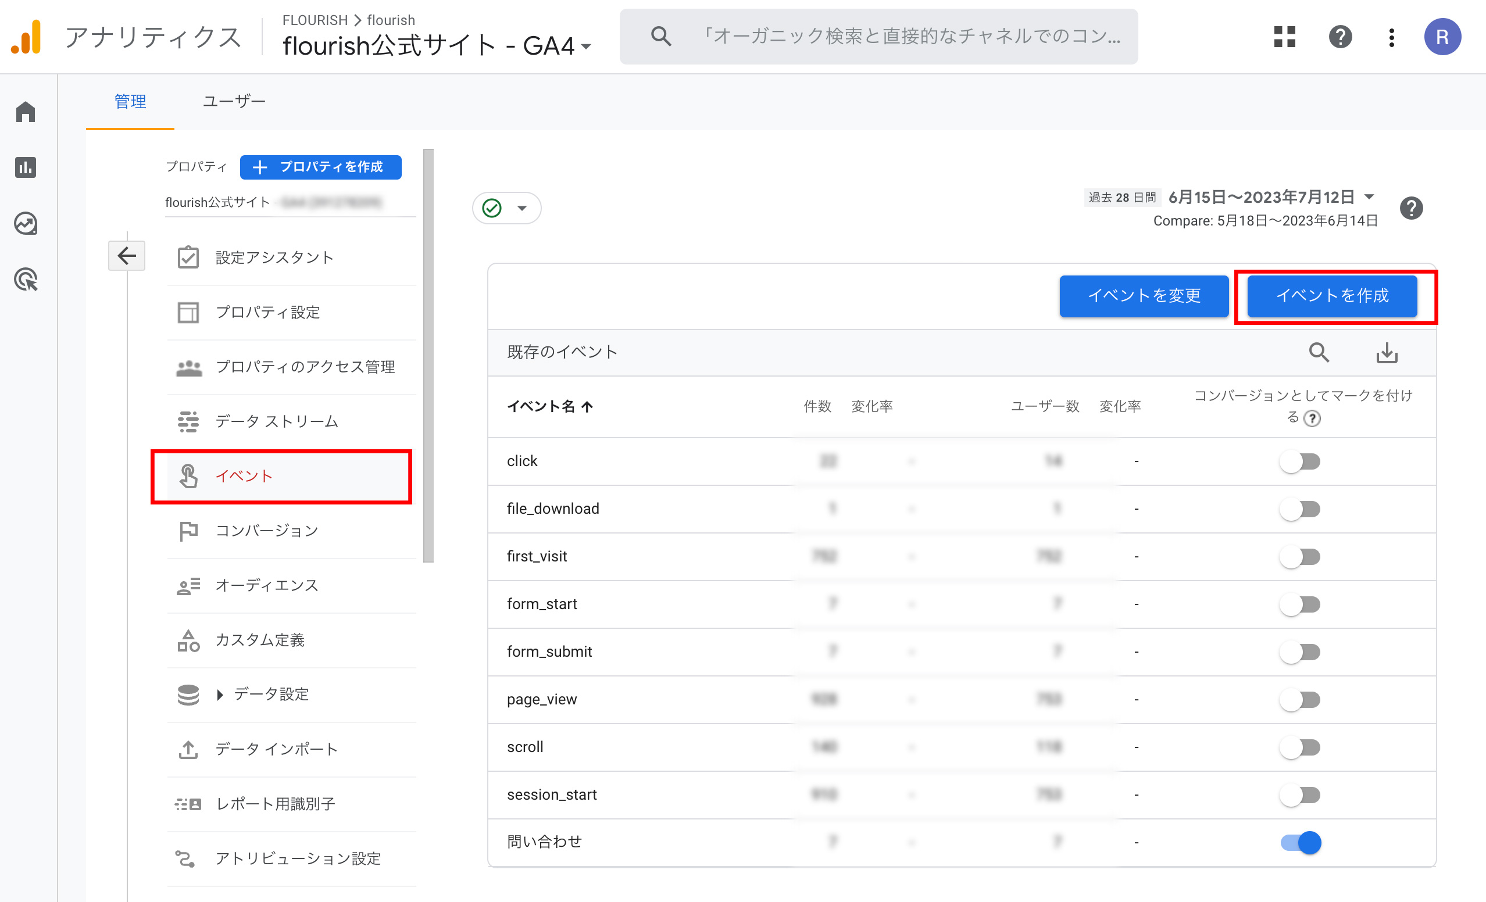Viewport: 1486px width, 902px height.
Task: Open the Google apps grid icon
Action: [x=1285, y=37]
